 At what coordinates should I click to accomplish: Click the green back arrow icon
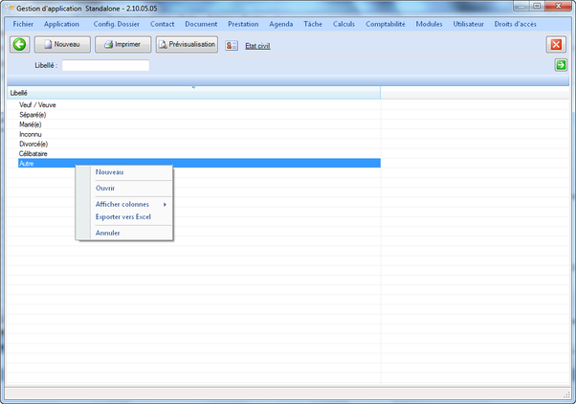[x=19, y=44]
